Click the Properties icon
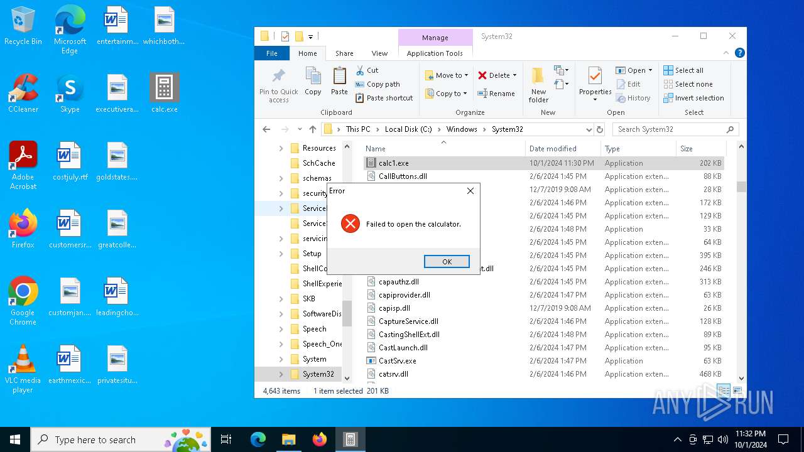This screenshot has height=452, width=804. point(595,77)
